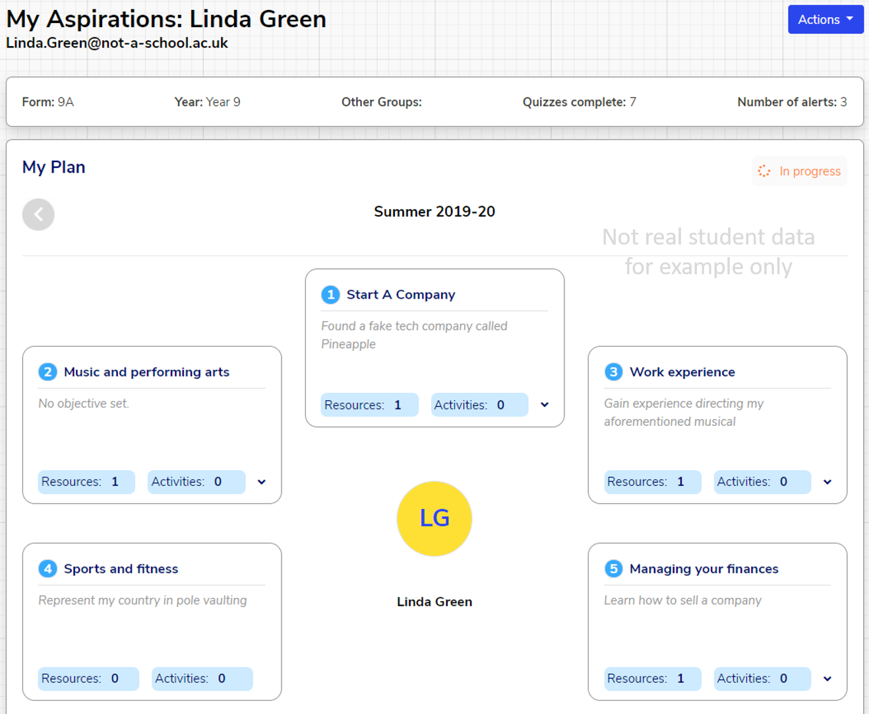Select the number 3 badge on Work experience
Image resolution: width=869 pixels, height=714 pixels.
coord(613,372)
